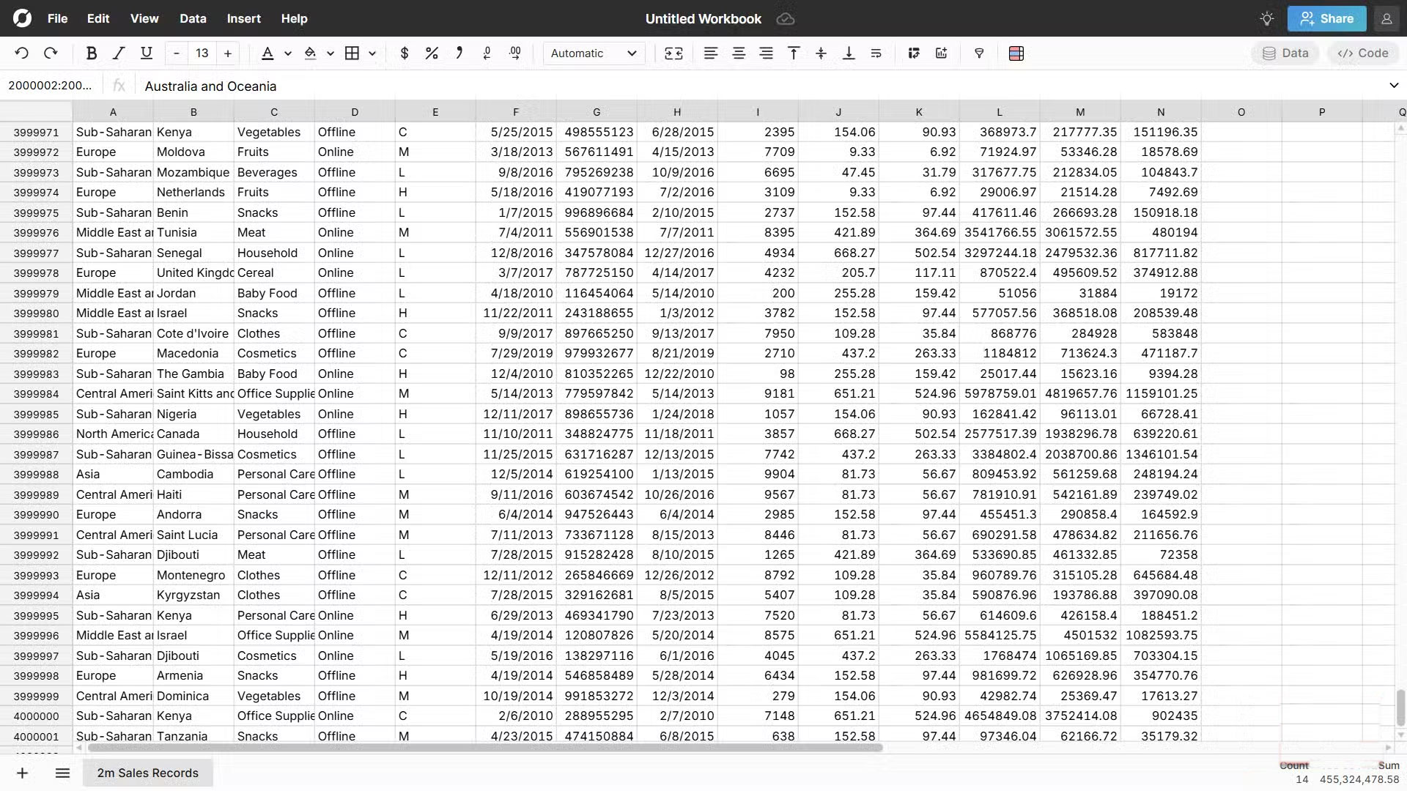Toggle underline formatting

click(x=146, y=53)
